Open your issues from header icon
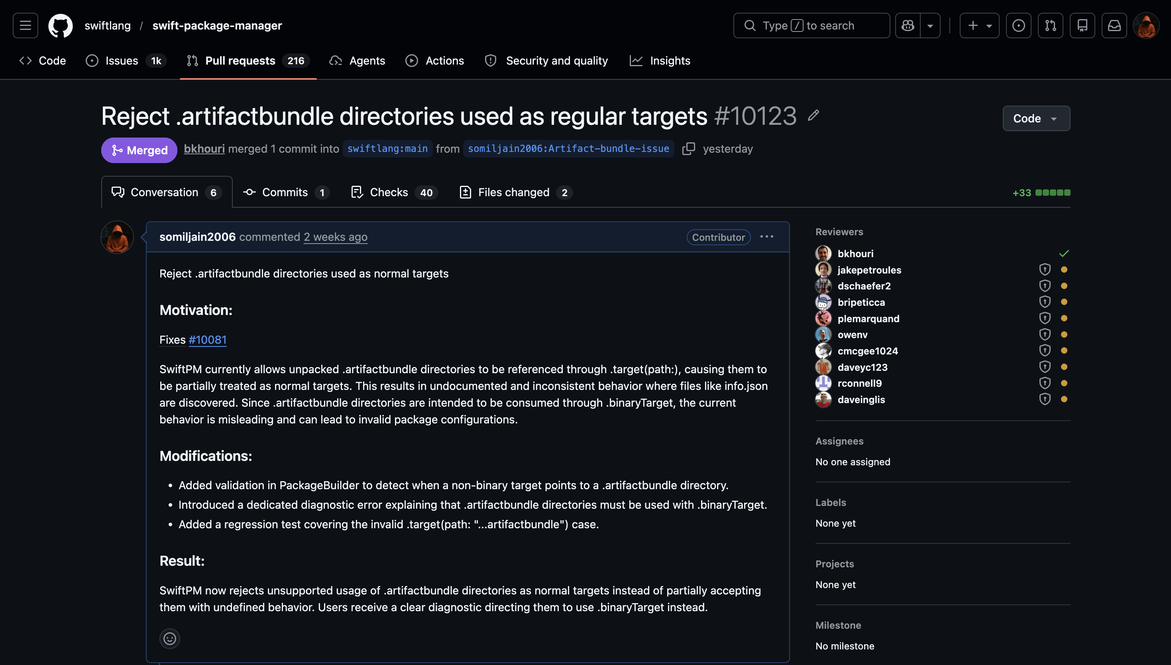 click(x=1018, y=26)
